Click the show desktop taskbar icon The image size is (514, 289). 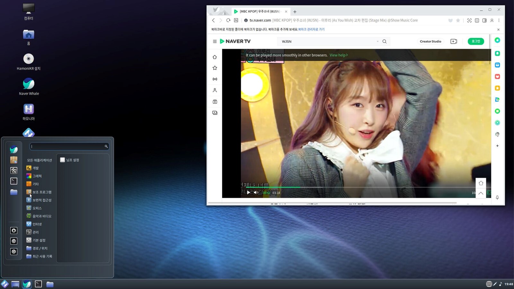(x=15, y=284)
